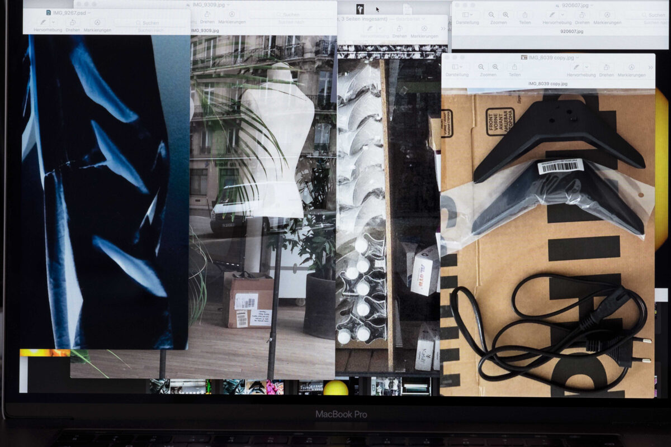Click the figure thumbnail icon at the top

pyautogui.click(x=360, y=9)
